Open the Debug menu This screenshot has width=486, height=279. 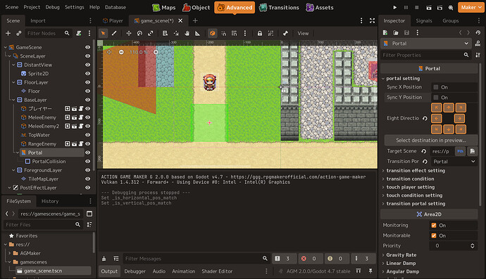52,7
